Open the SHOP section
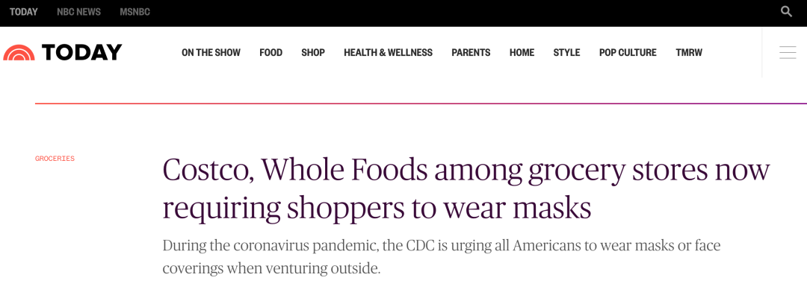 [x=313, y=52]
